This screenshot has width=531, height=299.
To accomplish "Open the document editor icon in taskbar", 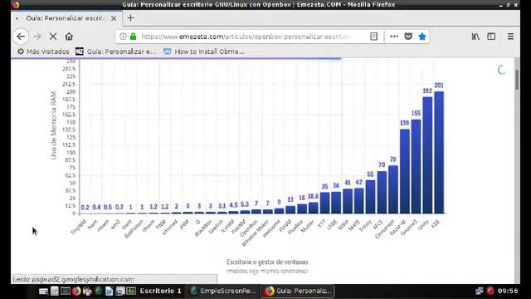I will click(x=109, y=292).
